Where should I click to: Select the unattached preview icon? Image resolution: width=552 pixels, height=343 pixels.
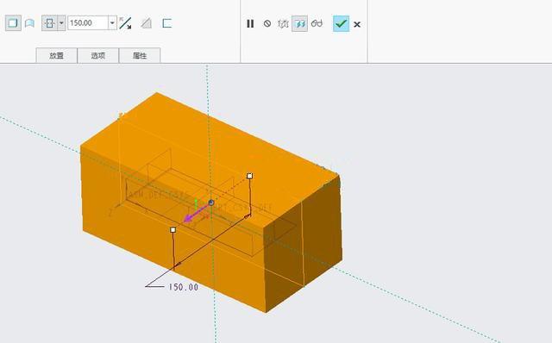point(283,23)
